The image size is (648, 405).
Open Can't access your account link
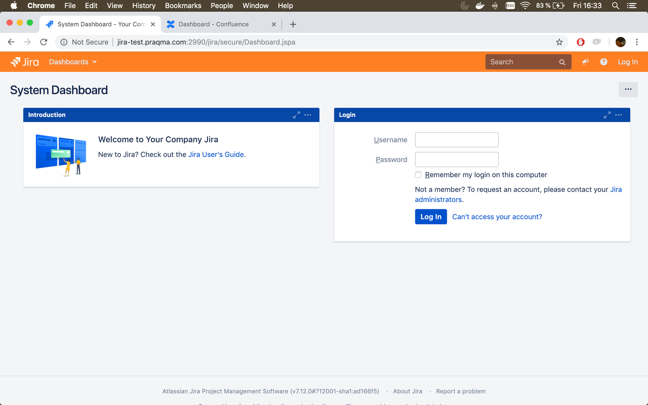[x=497, y=216]
